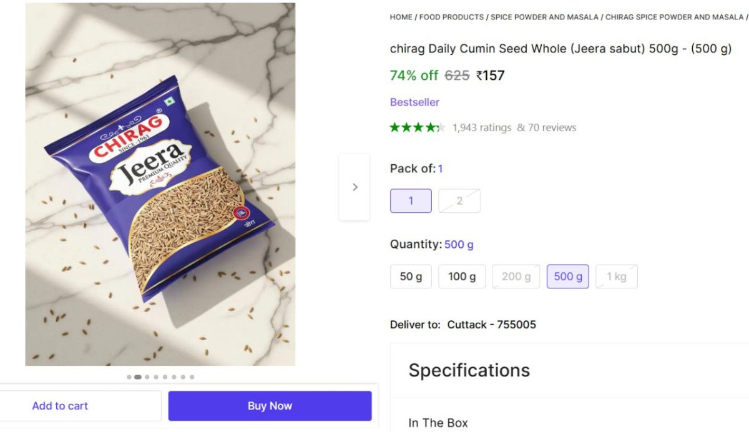Click Add to cart button
This screenshot has width=749, height=432.
pos(60,406)
